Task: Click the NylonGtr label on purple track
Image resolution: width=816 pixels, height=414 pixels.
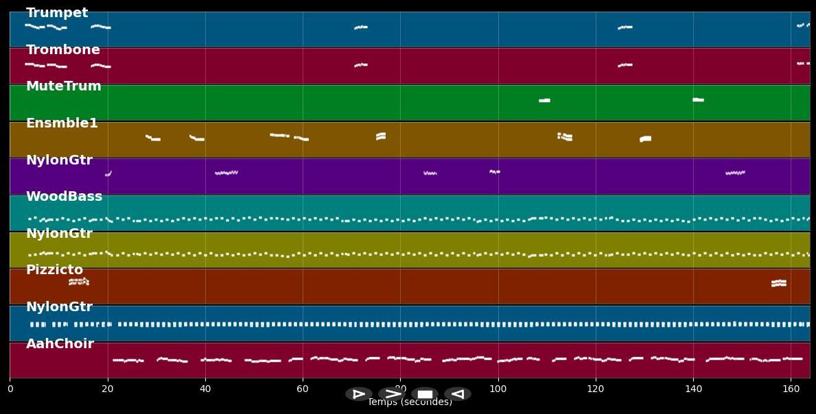Action: 59,160
